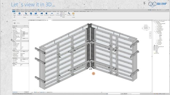
Task: Open the Settings ribbon tool
Action: (x=31, y=14)
